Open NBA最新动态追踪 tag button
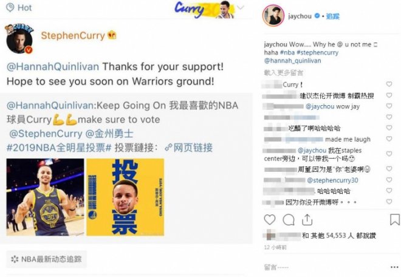The height and width of the screenshot is (277, 401). 46,259
